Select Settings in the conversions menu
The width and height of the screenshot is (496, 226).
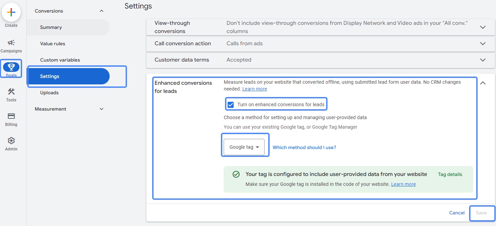(68, 76)
